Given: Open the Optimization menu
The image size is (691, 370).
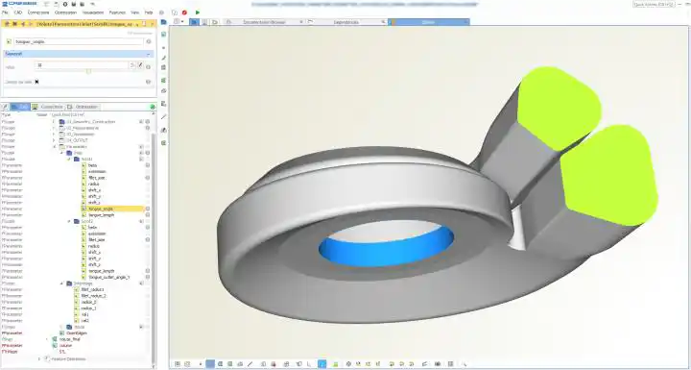Looking at the screenshot, I should coord(65,12).
